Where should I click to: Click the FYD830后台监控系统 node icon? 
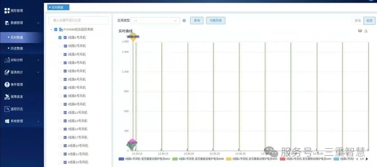(x=61, y=29)
